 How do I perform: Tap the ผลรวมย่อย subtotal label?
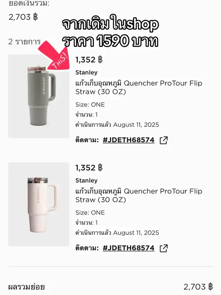click(x=27, y=287)
